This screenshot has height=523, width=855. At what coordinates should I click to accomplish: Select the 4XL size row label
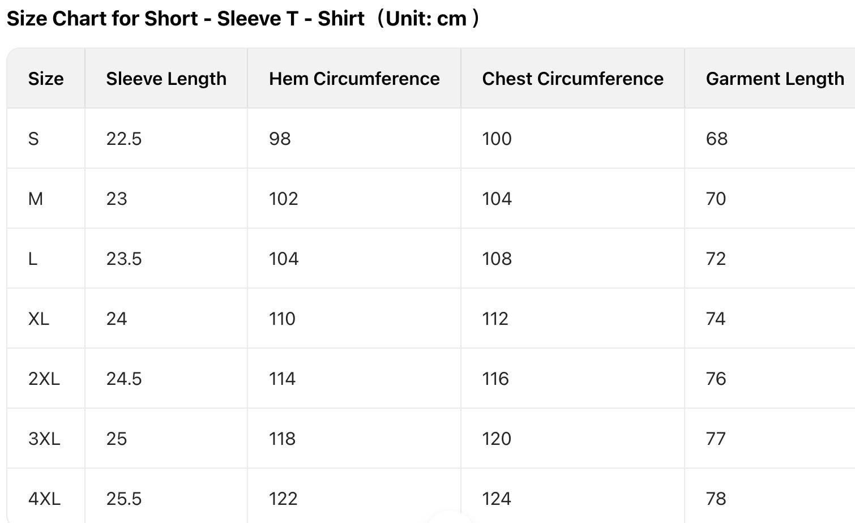pyautogui.click(x=44, y=499)
